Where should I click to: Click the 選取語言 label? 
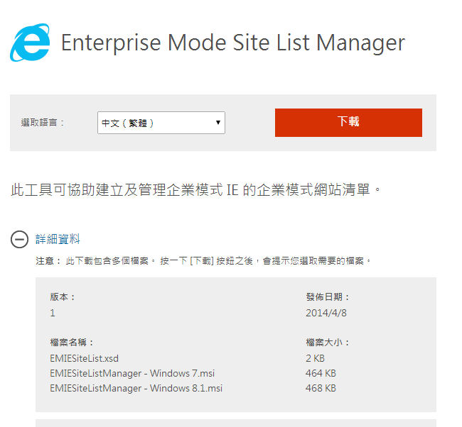(43, 123)
